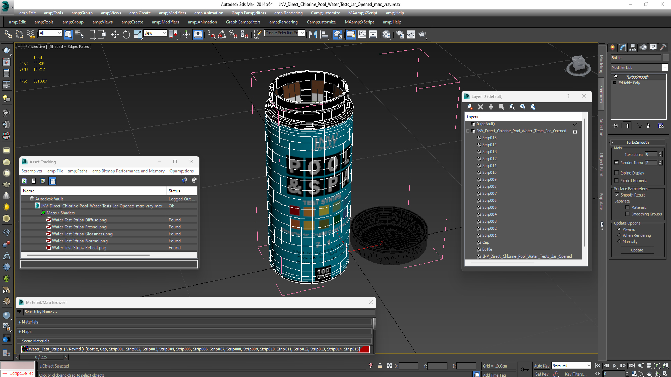Screen dimensions: 671x377
Task: Toggle the Percent Snap tool
Action: [x=233, y=34]
